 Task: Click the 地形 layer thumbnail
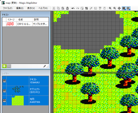pos(18,101)
